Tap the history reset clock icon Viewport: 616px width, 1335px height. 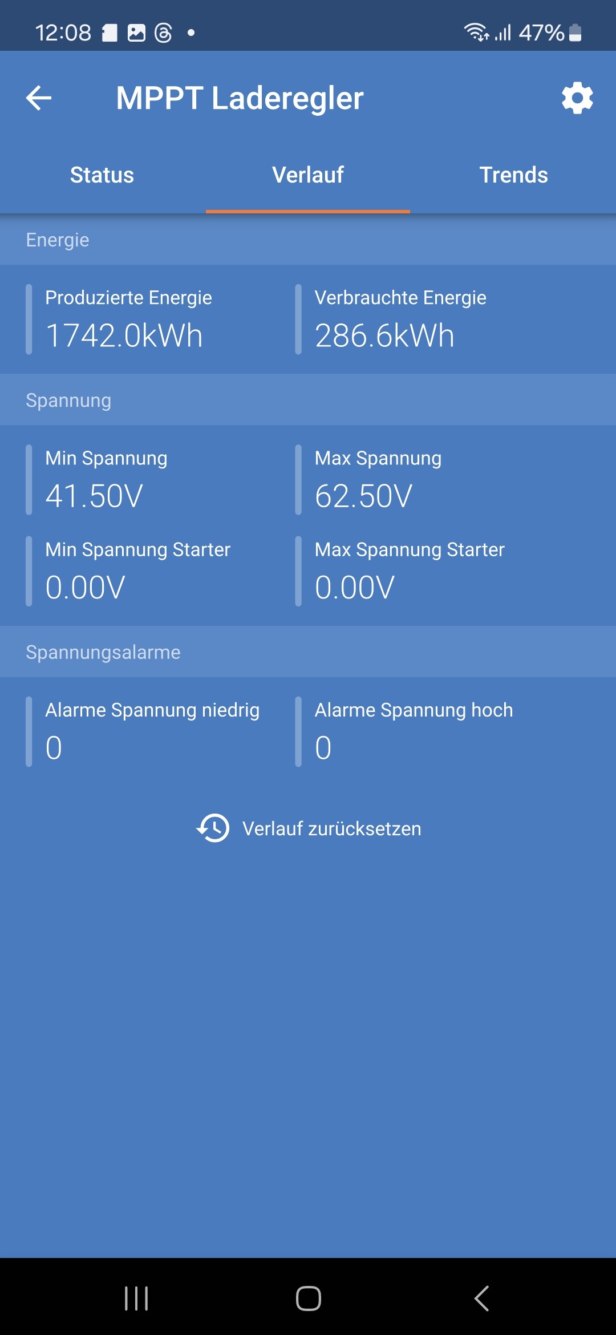tap(213, 828)
